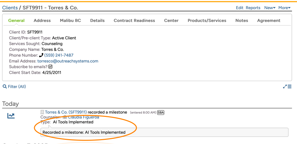Click the magnifier icon next to Filter
The height and width of the screenshot is (144, 297).
coord(5,87)
